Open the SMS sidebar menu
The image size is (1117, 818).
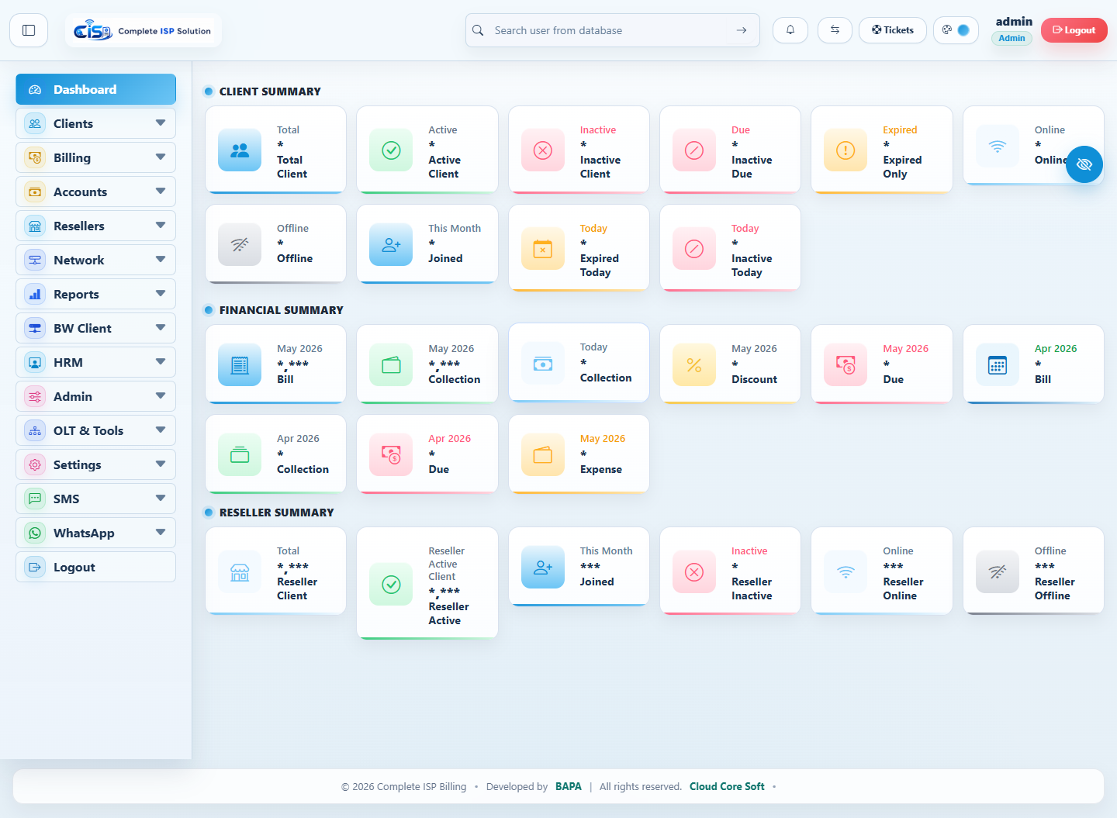click(96, 499)
